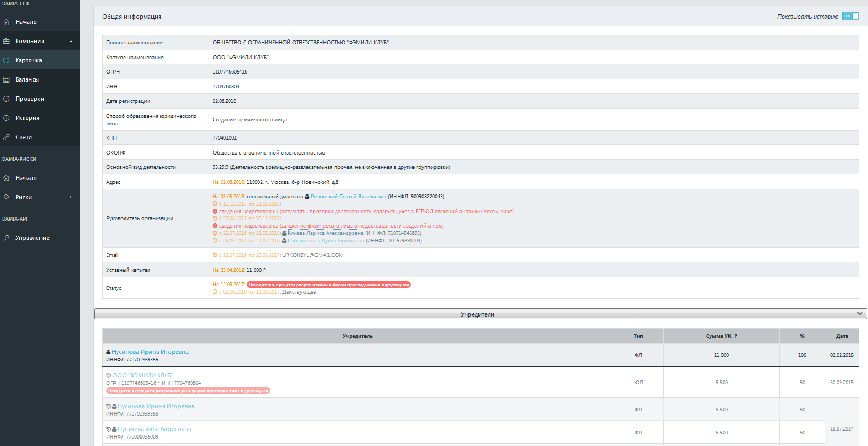This screenshot has width=868, height=446.
Task: Click the red reorganization status badge
Action: [x=329, y=285]
